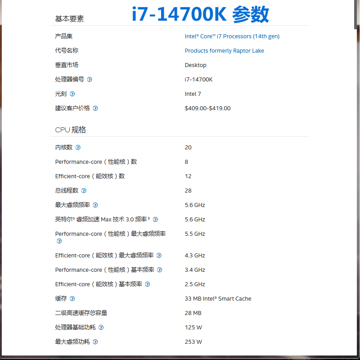
Task: Click help icon beside 最大睿频功耗
Action: tap(95, 342)
